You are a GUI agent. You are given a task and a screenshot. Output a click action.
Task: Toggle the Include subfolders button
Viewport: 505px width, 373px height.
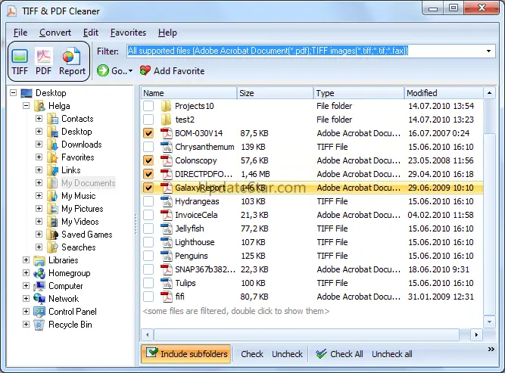click(x=187, y=354)
